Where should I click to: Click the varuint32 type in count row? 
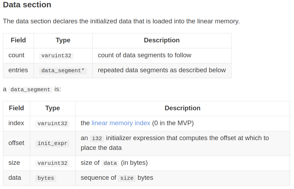click(x=56, y=56)
